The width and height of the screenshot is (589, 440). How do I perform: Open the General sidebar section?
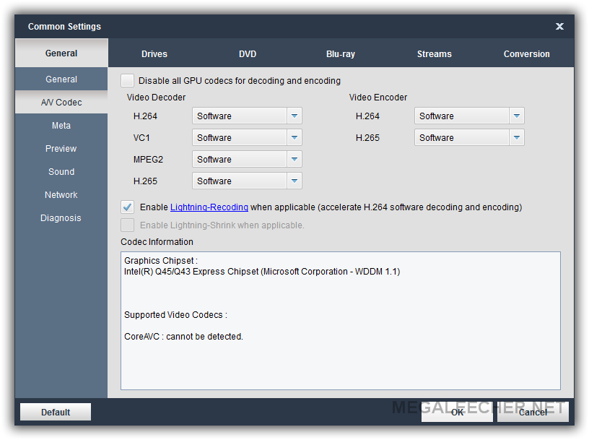[x=61, y=79]
